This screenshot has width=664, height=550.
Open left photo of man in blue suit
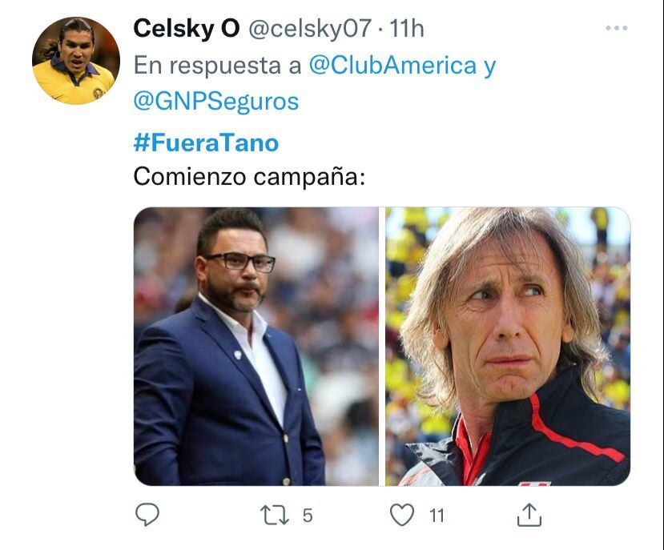click(256, 346)
